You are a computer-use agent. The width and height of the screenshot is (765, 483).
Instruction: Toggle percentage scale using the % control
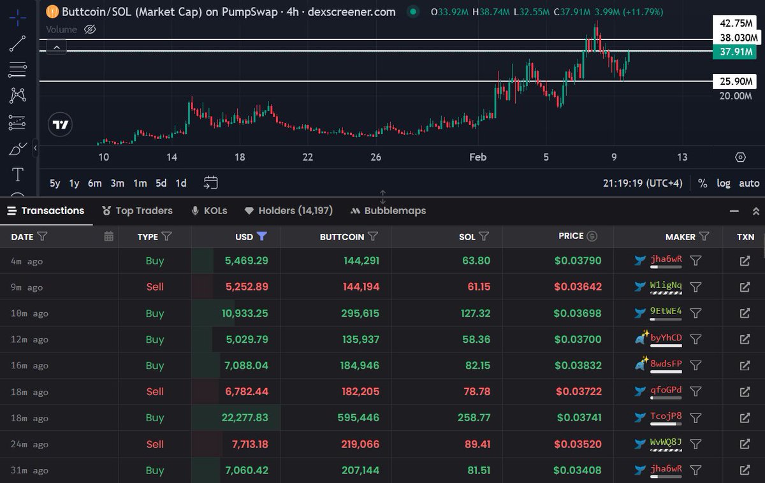703,183
